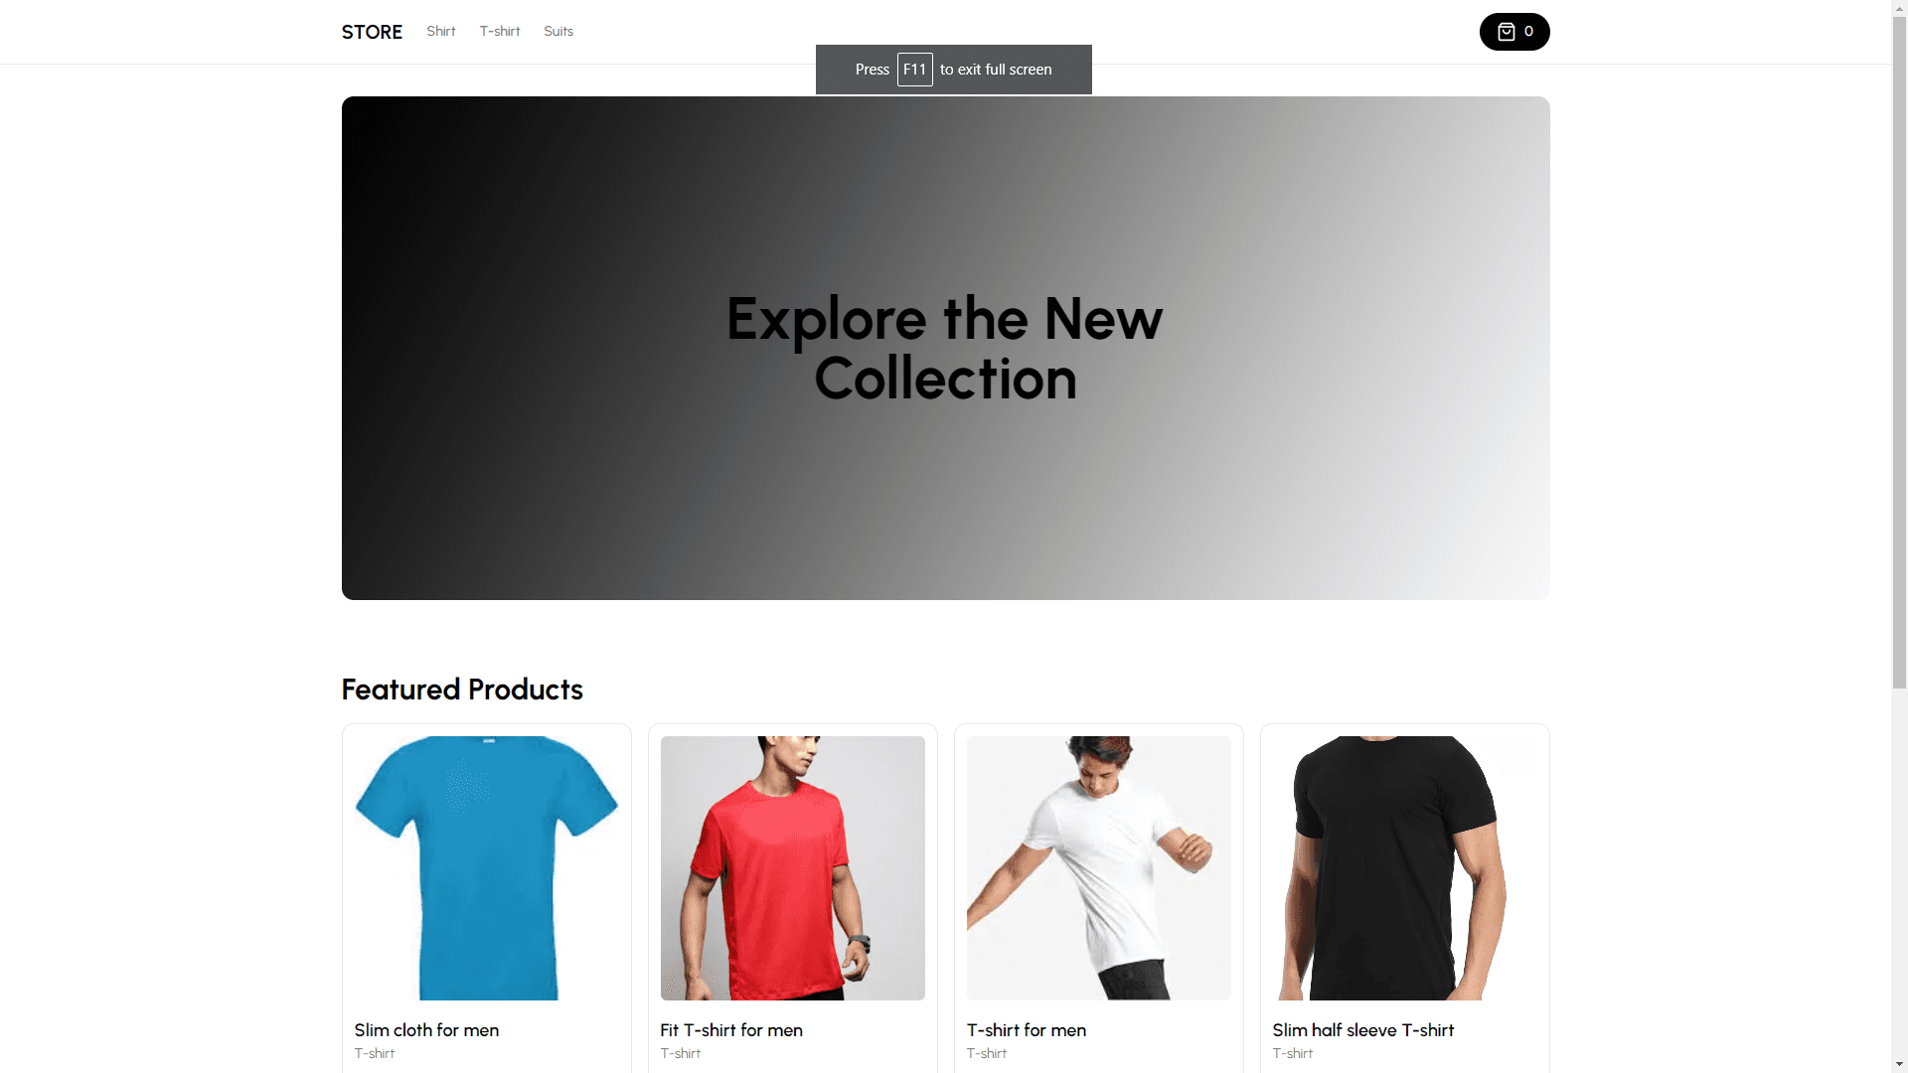Click the STORE logo
The image size is (1908, 1073).
pos(372,32)
